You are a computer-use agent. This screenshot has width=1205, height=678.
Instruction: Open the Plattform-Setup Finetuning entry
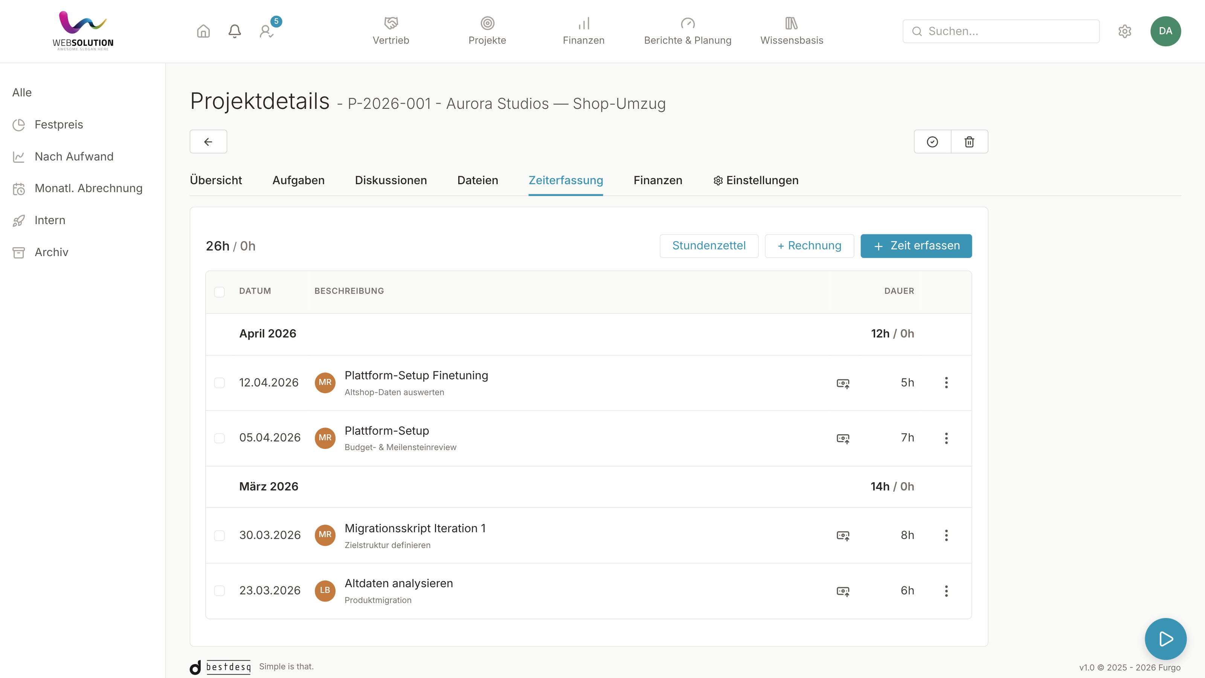click(416, 375)
